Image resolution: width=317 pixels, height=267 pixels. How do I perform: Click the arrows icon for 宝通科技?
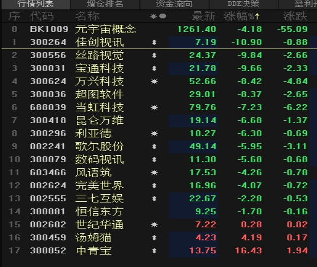click(x=154, y=69)
